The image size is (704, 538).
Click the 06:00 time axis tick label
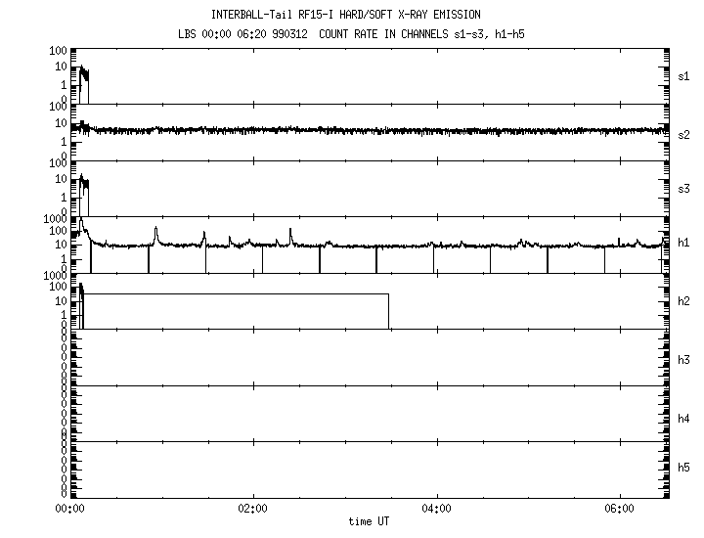[x=619, y=509]
